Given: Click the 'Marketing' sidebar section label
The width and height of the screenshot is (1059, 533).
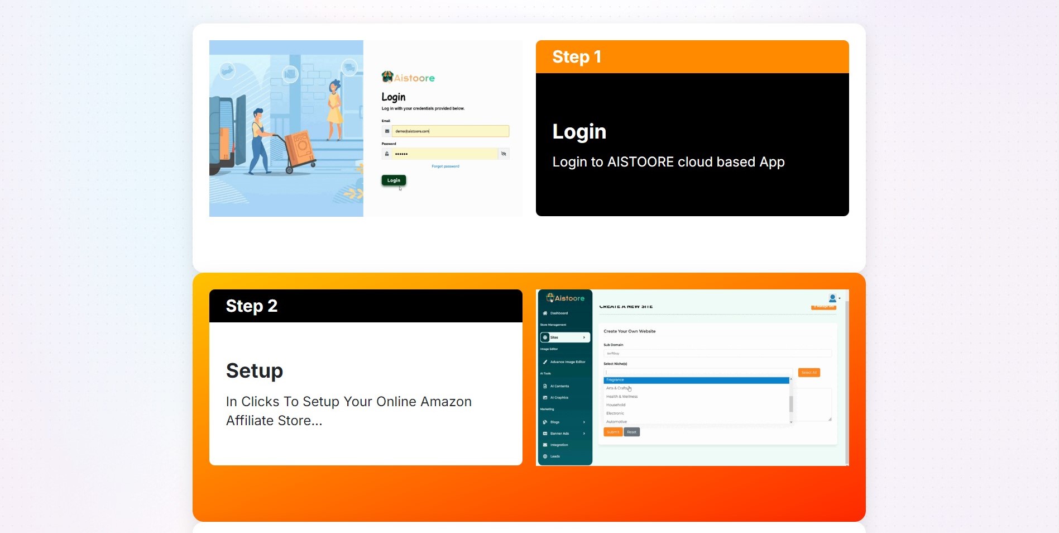Looking at the screenshot, I should tap(547, 409).
